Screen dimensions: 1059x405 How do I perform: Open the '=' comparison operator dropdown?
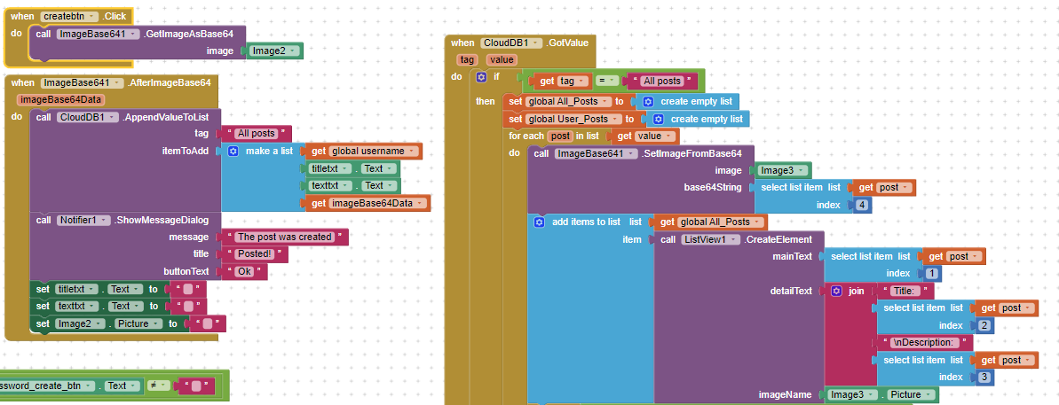click(x=612, y=81)
